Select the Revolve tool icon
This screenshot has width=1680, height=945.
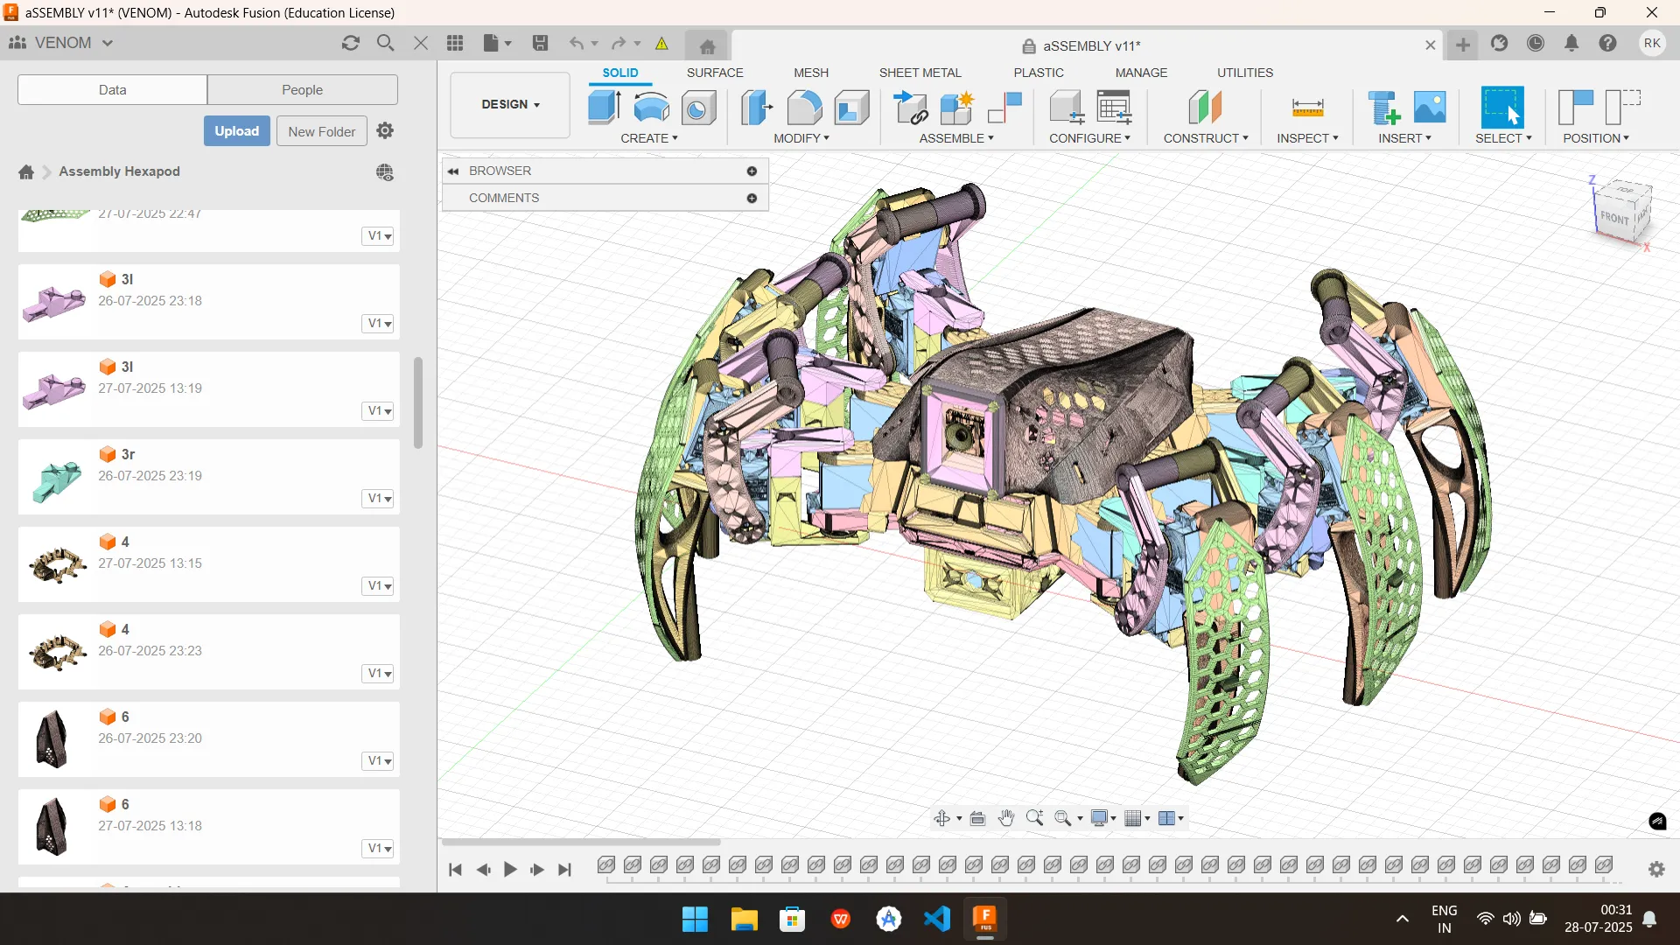(652, 108)
